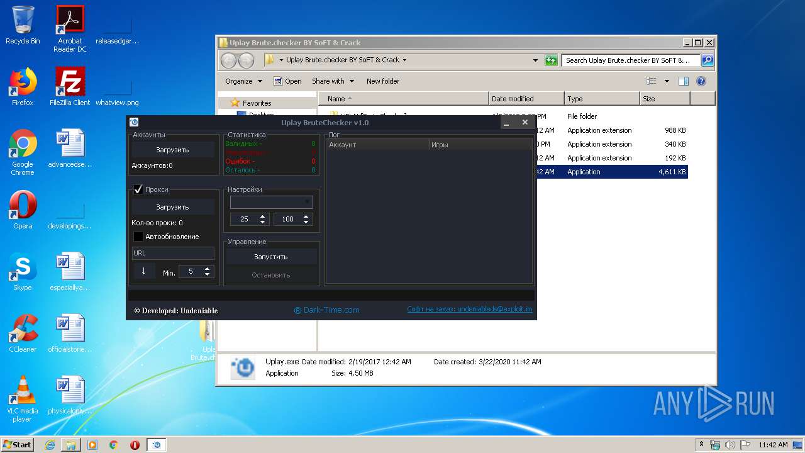Viewport: 805px width, 453px height.
Task: Uncheck the Прокси checkbox
Action: tap(138, 189)
